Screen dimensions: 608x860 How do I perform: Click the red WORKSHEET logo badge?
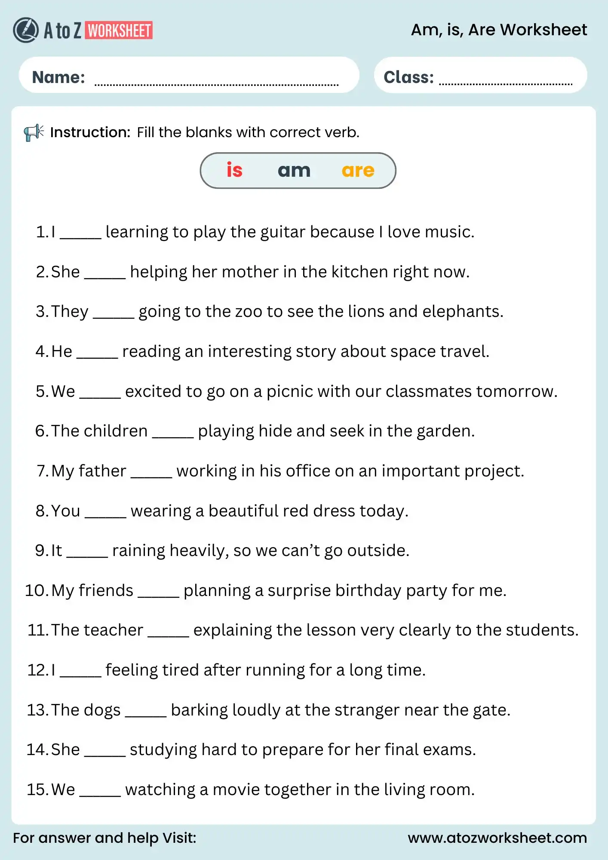(119, 31)
